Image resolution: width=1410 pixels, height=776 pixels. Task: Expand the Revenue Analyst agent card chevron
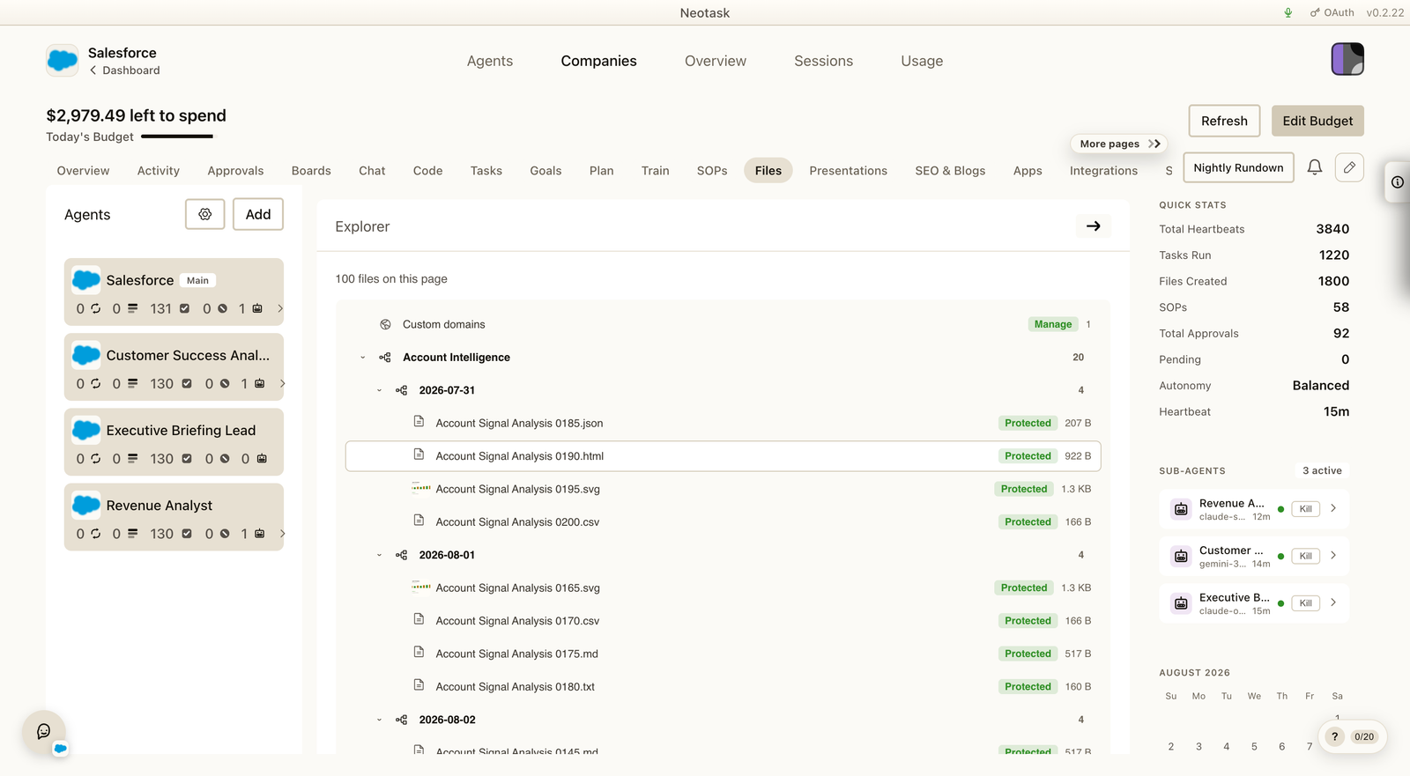(282, 534)
